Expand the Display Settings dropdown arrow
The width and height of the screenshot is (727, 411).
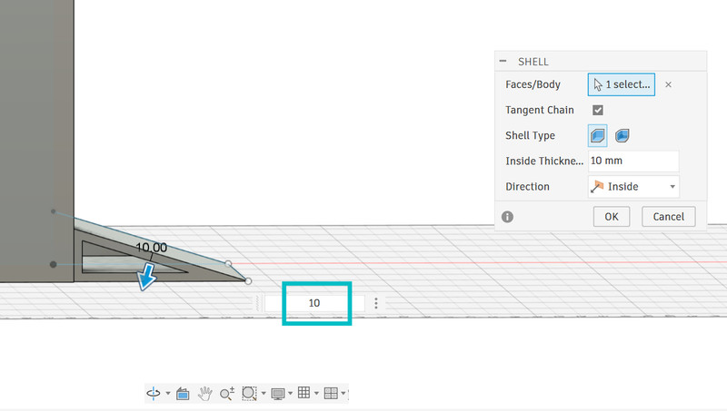(290, 394)
